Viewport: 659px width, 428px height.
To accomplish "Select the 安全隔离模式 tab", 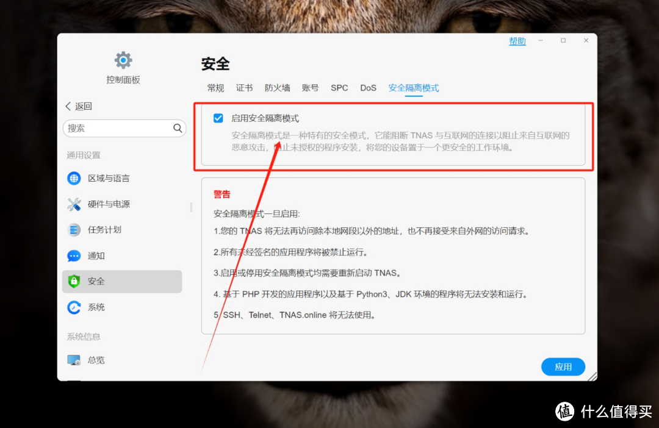I will click(x=414, y=88).
